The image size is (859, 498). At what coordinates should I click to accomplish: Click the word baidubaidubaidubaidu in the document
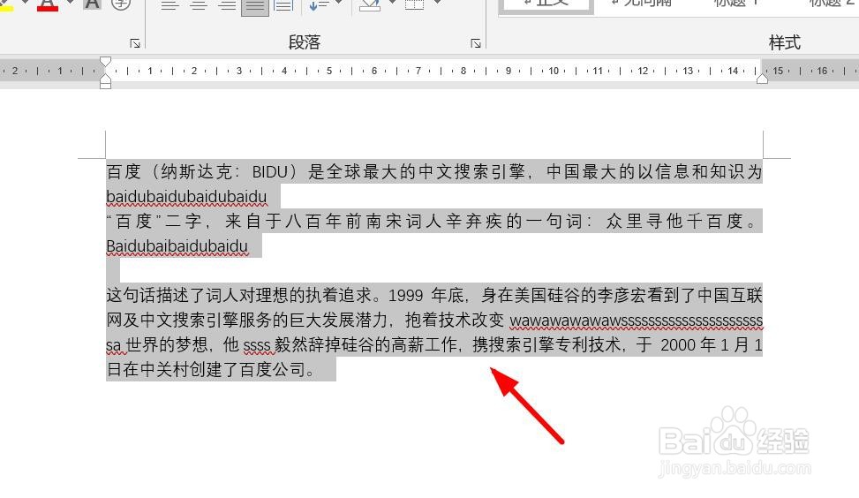[186, 197]
